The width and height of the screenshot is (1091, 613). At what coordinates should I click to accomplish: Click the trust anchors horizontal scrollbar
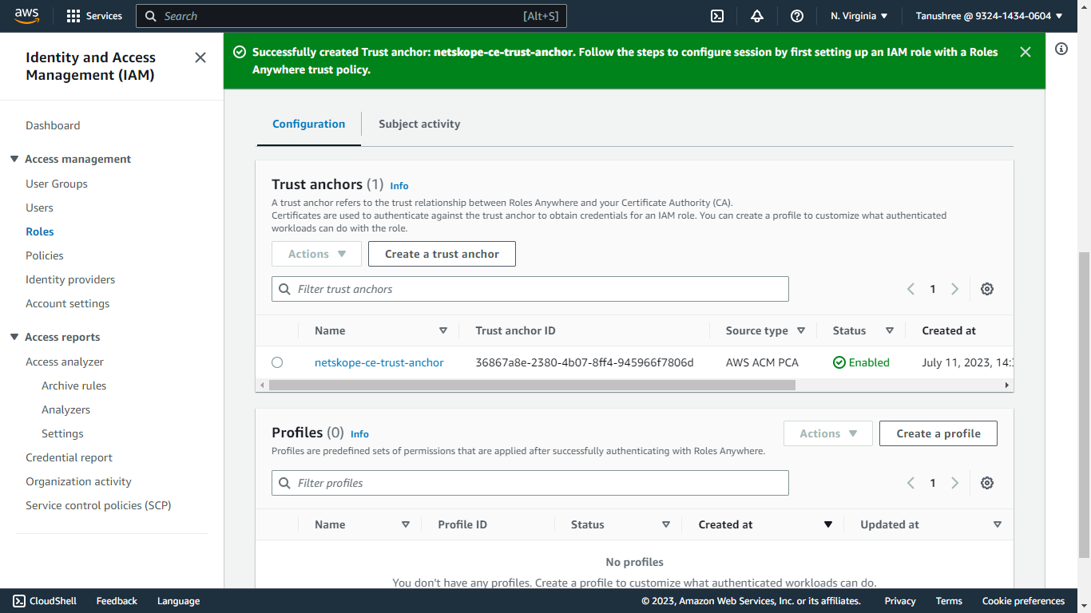(x=532, y=385)
